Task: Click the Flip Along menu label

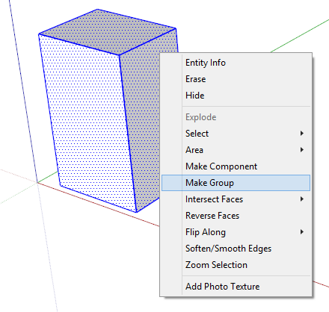Action: click(206, 232)
